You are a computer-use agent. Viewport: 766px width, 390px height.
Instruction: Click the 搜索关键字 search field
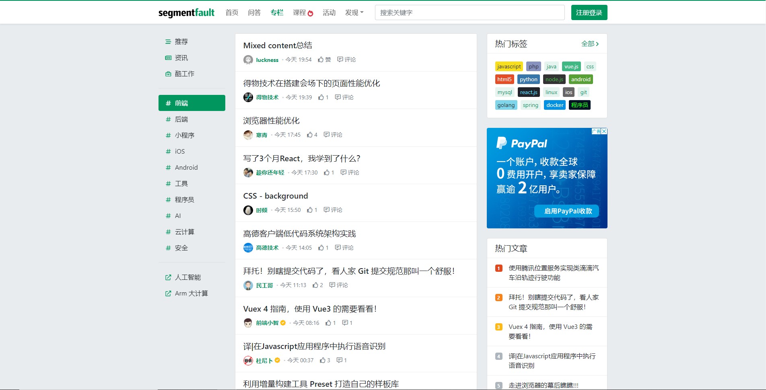[469, 12]
